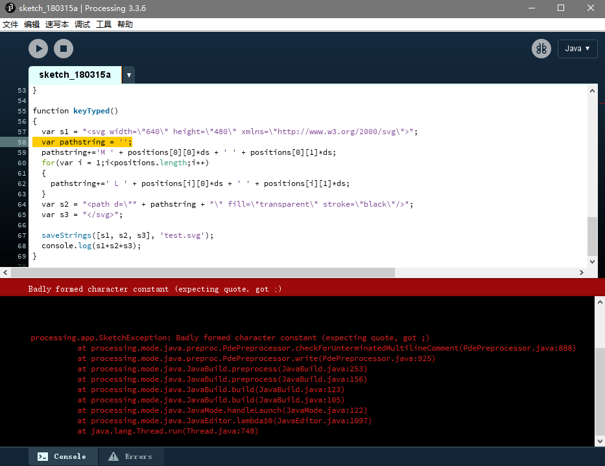Click the SketchException console line

click(230, 338)
